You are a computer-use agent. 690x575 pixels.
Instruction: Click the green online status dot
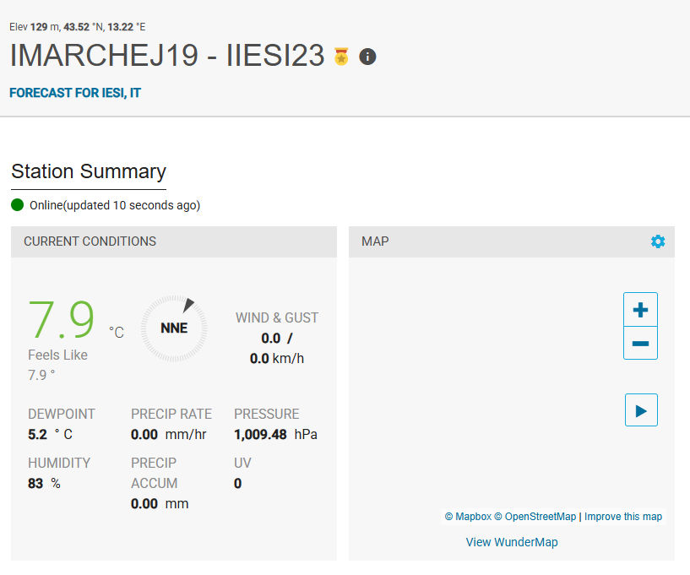tap(18, 204)
